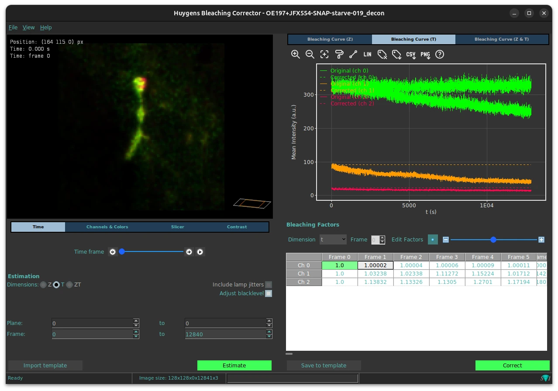Reset the plot view to fit
The image size is (558, 391).
pos(324,54)
